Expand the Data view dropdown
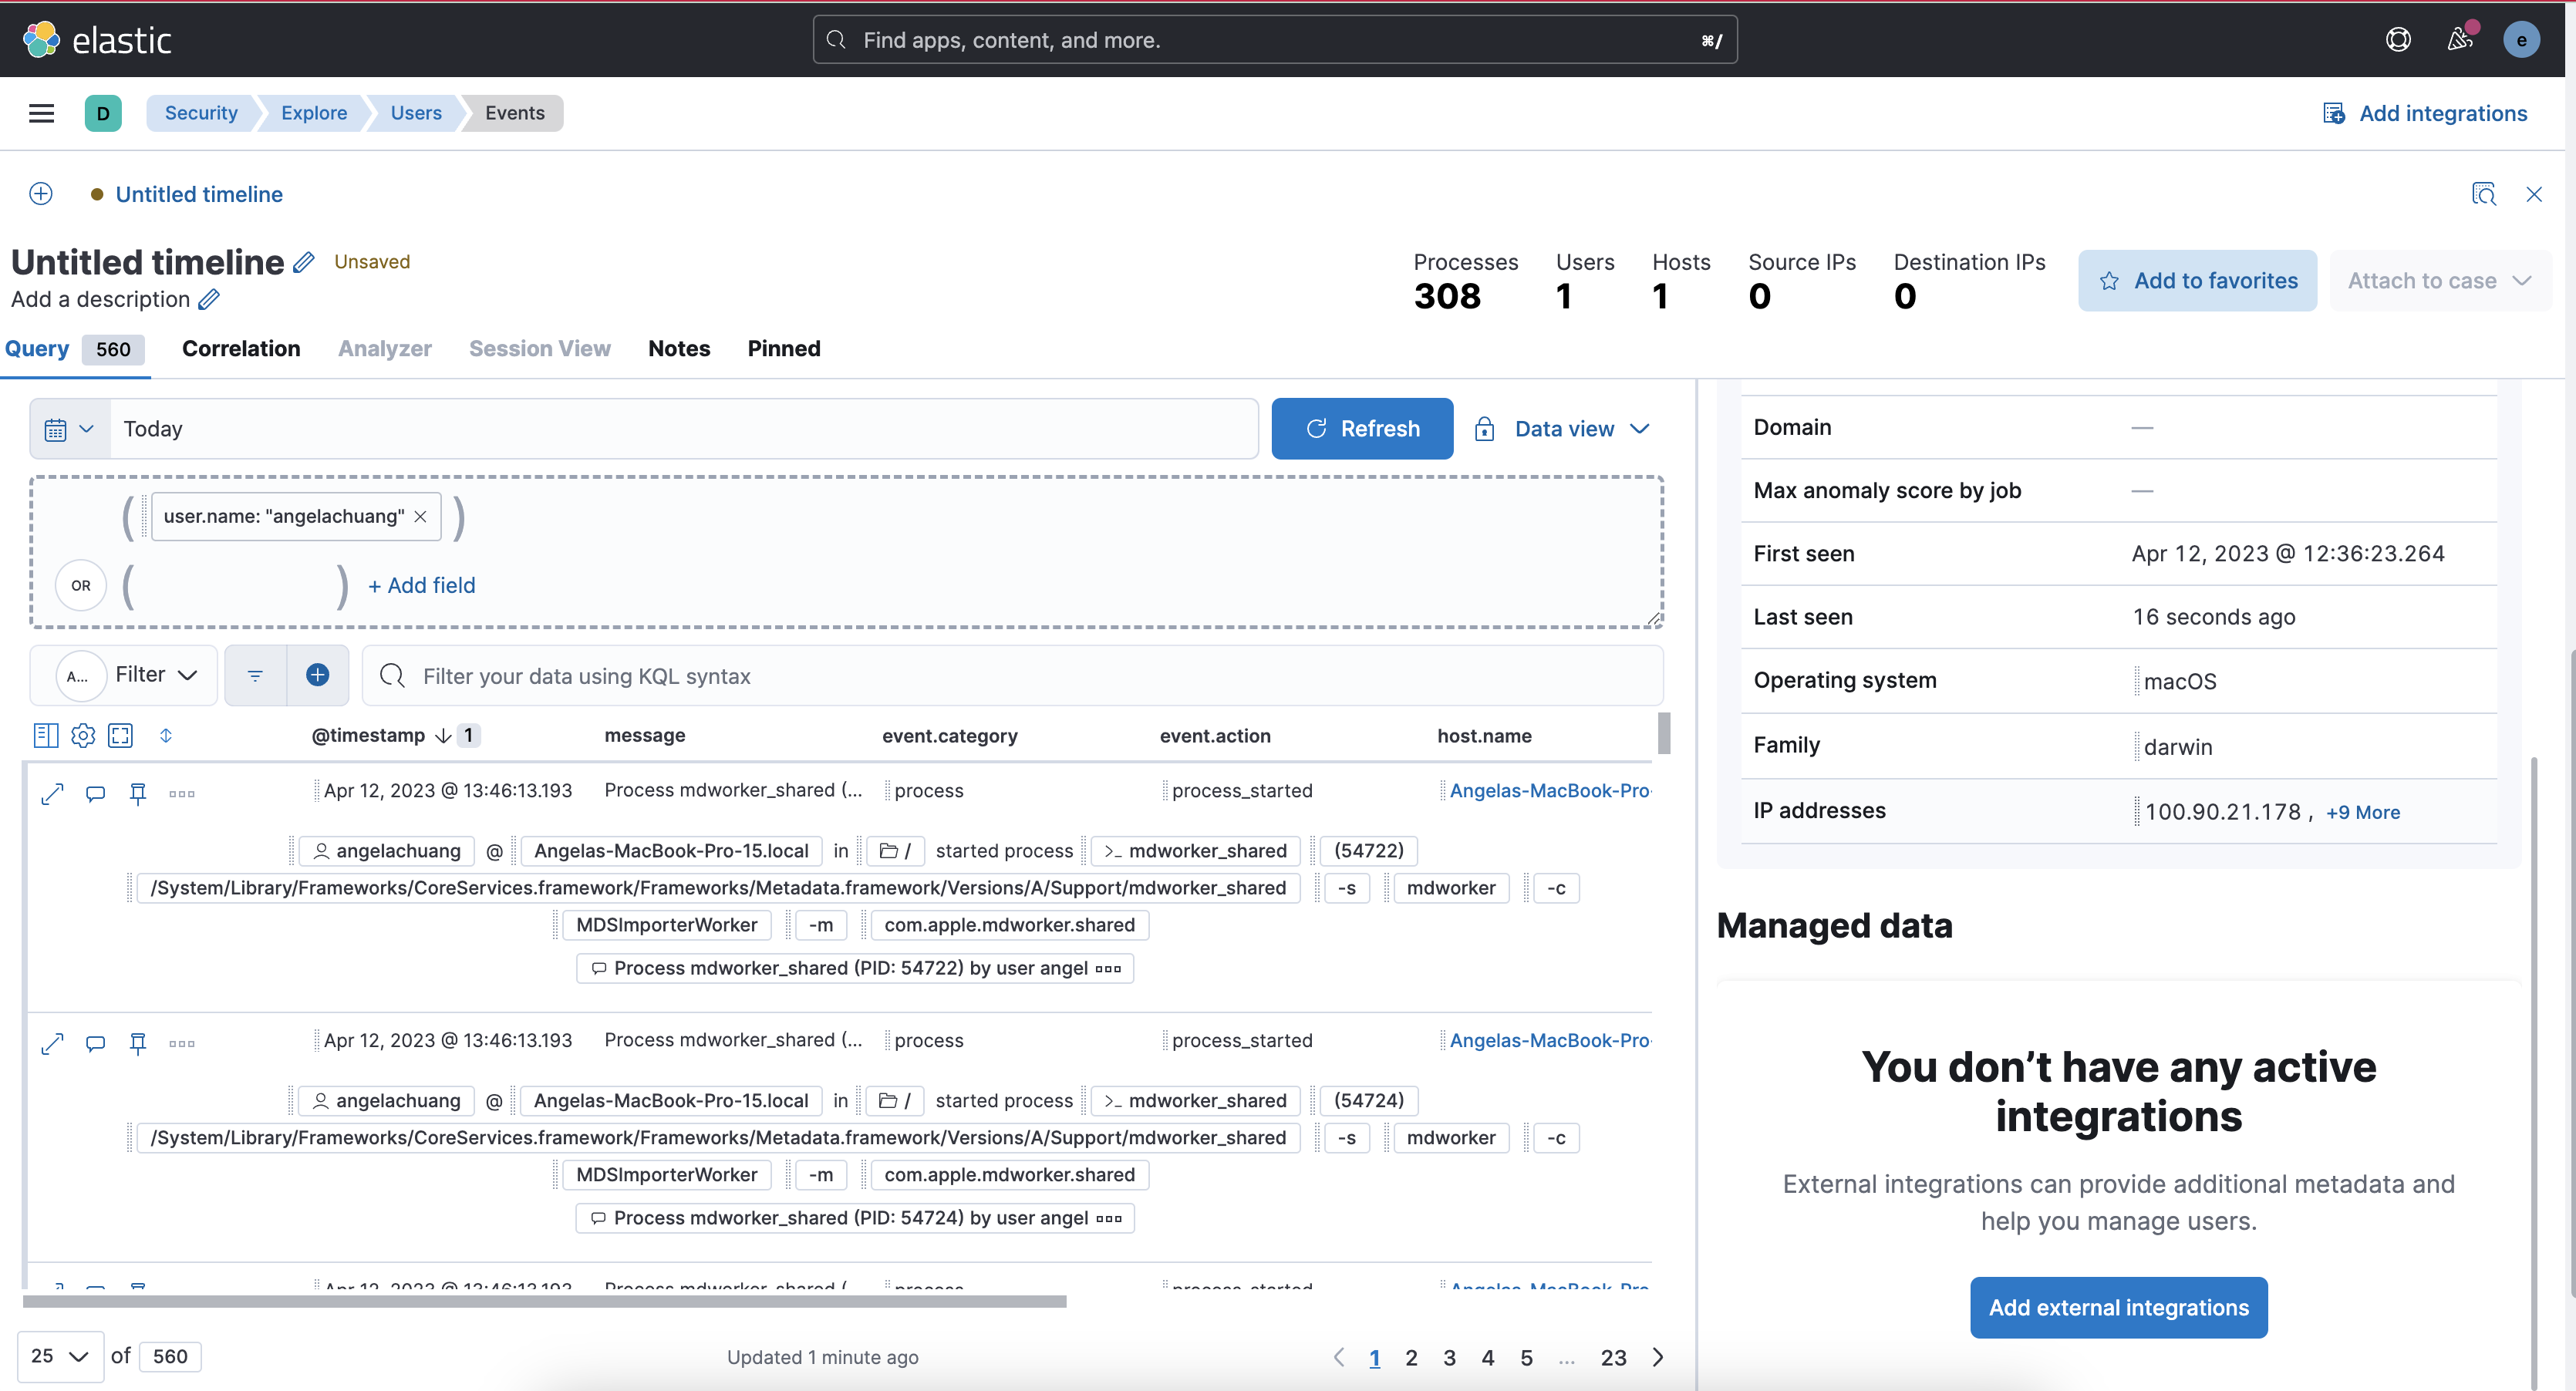2576x1391 pixels. tap(1563, 428)
